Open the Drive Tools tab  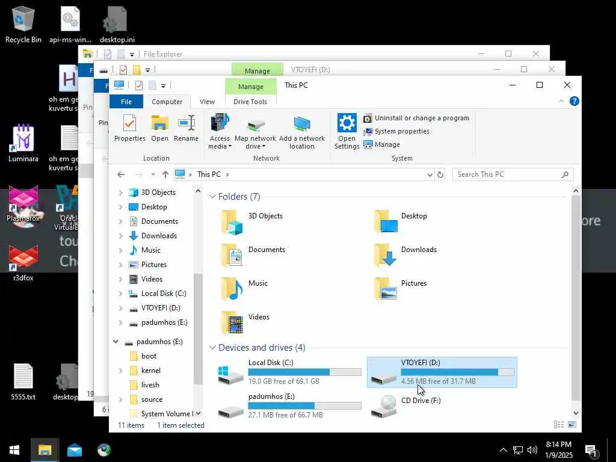click(x=250, y=101)
